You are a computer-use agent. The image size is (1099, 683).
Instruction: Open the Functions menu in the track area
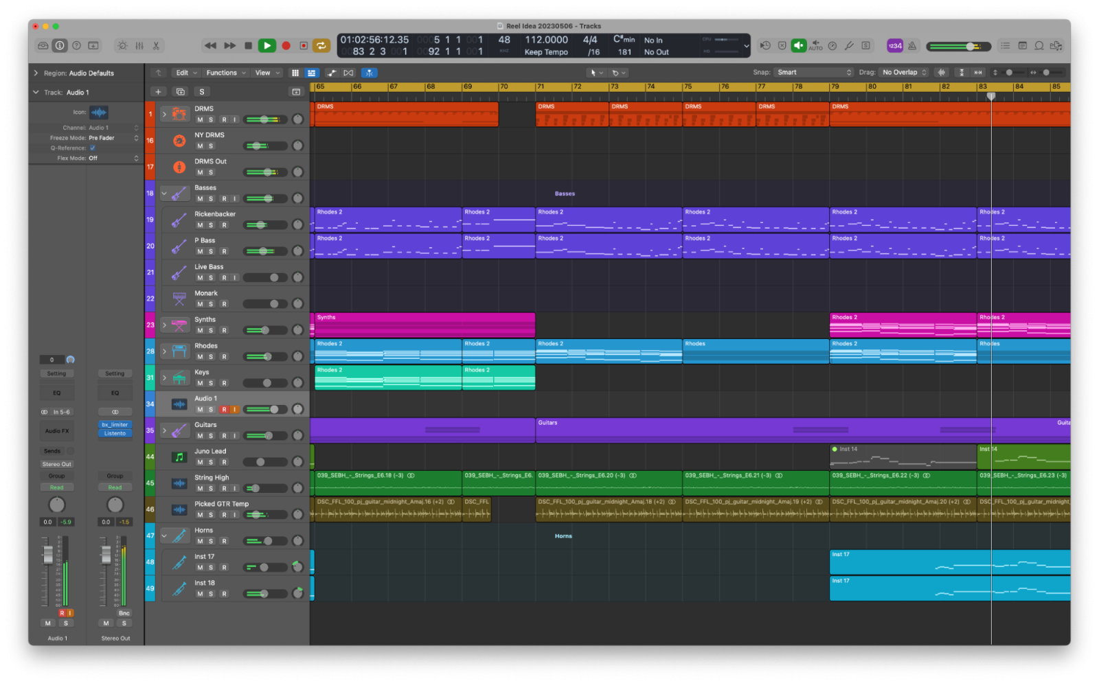coord(223,72)
